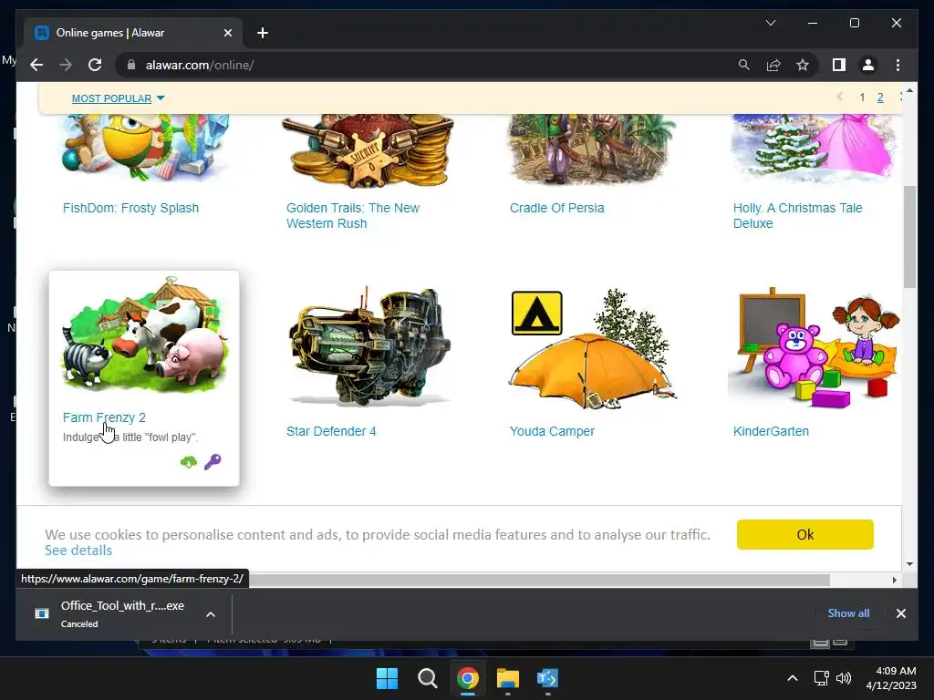Open the Star Defender 4 link
The height and width of the screenshot is (700, 934).
click(331, 431)
